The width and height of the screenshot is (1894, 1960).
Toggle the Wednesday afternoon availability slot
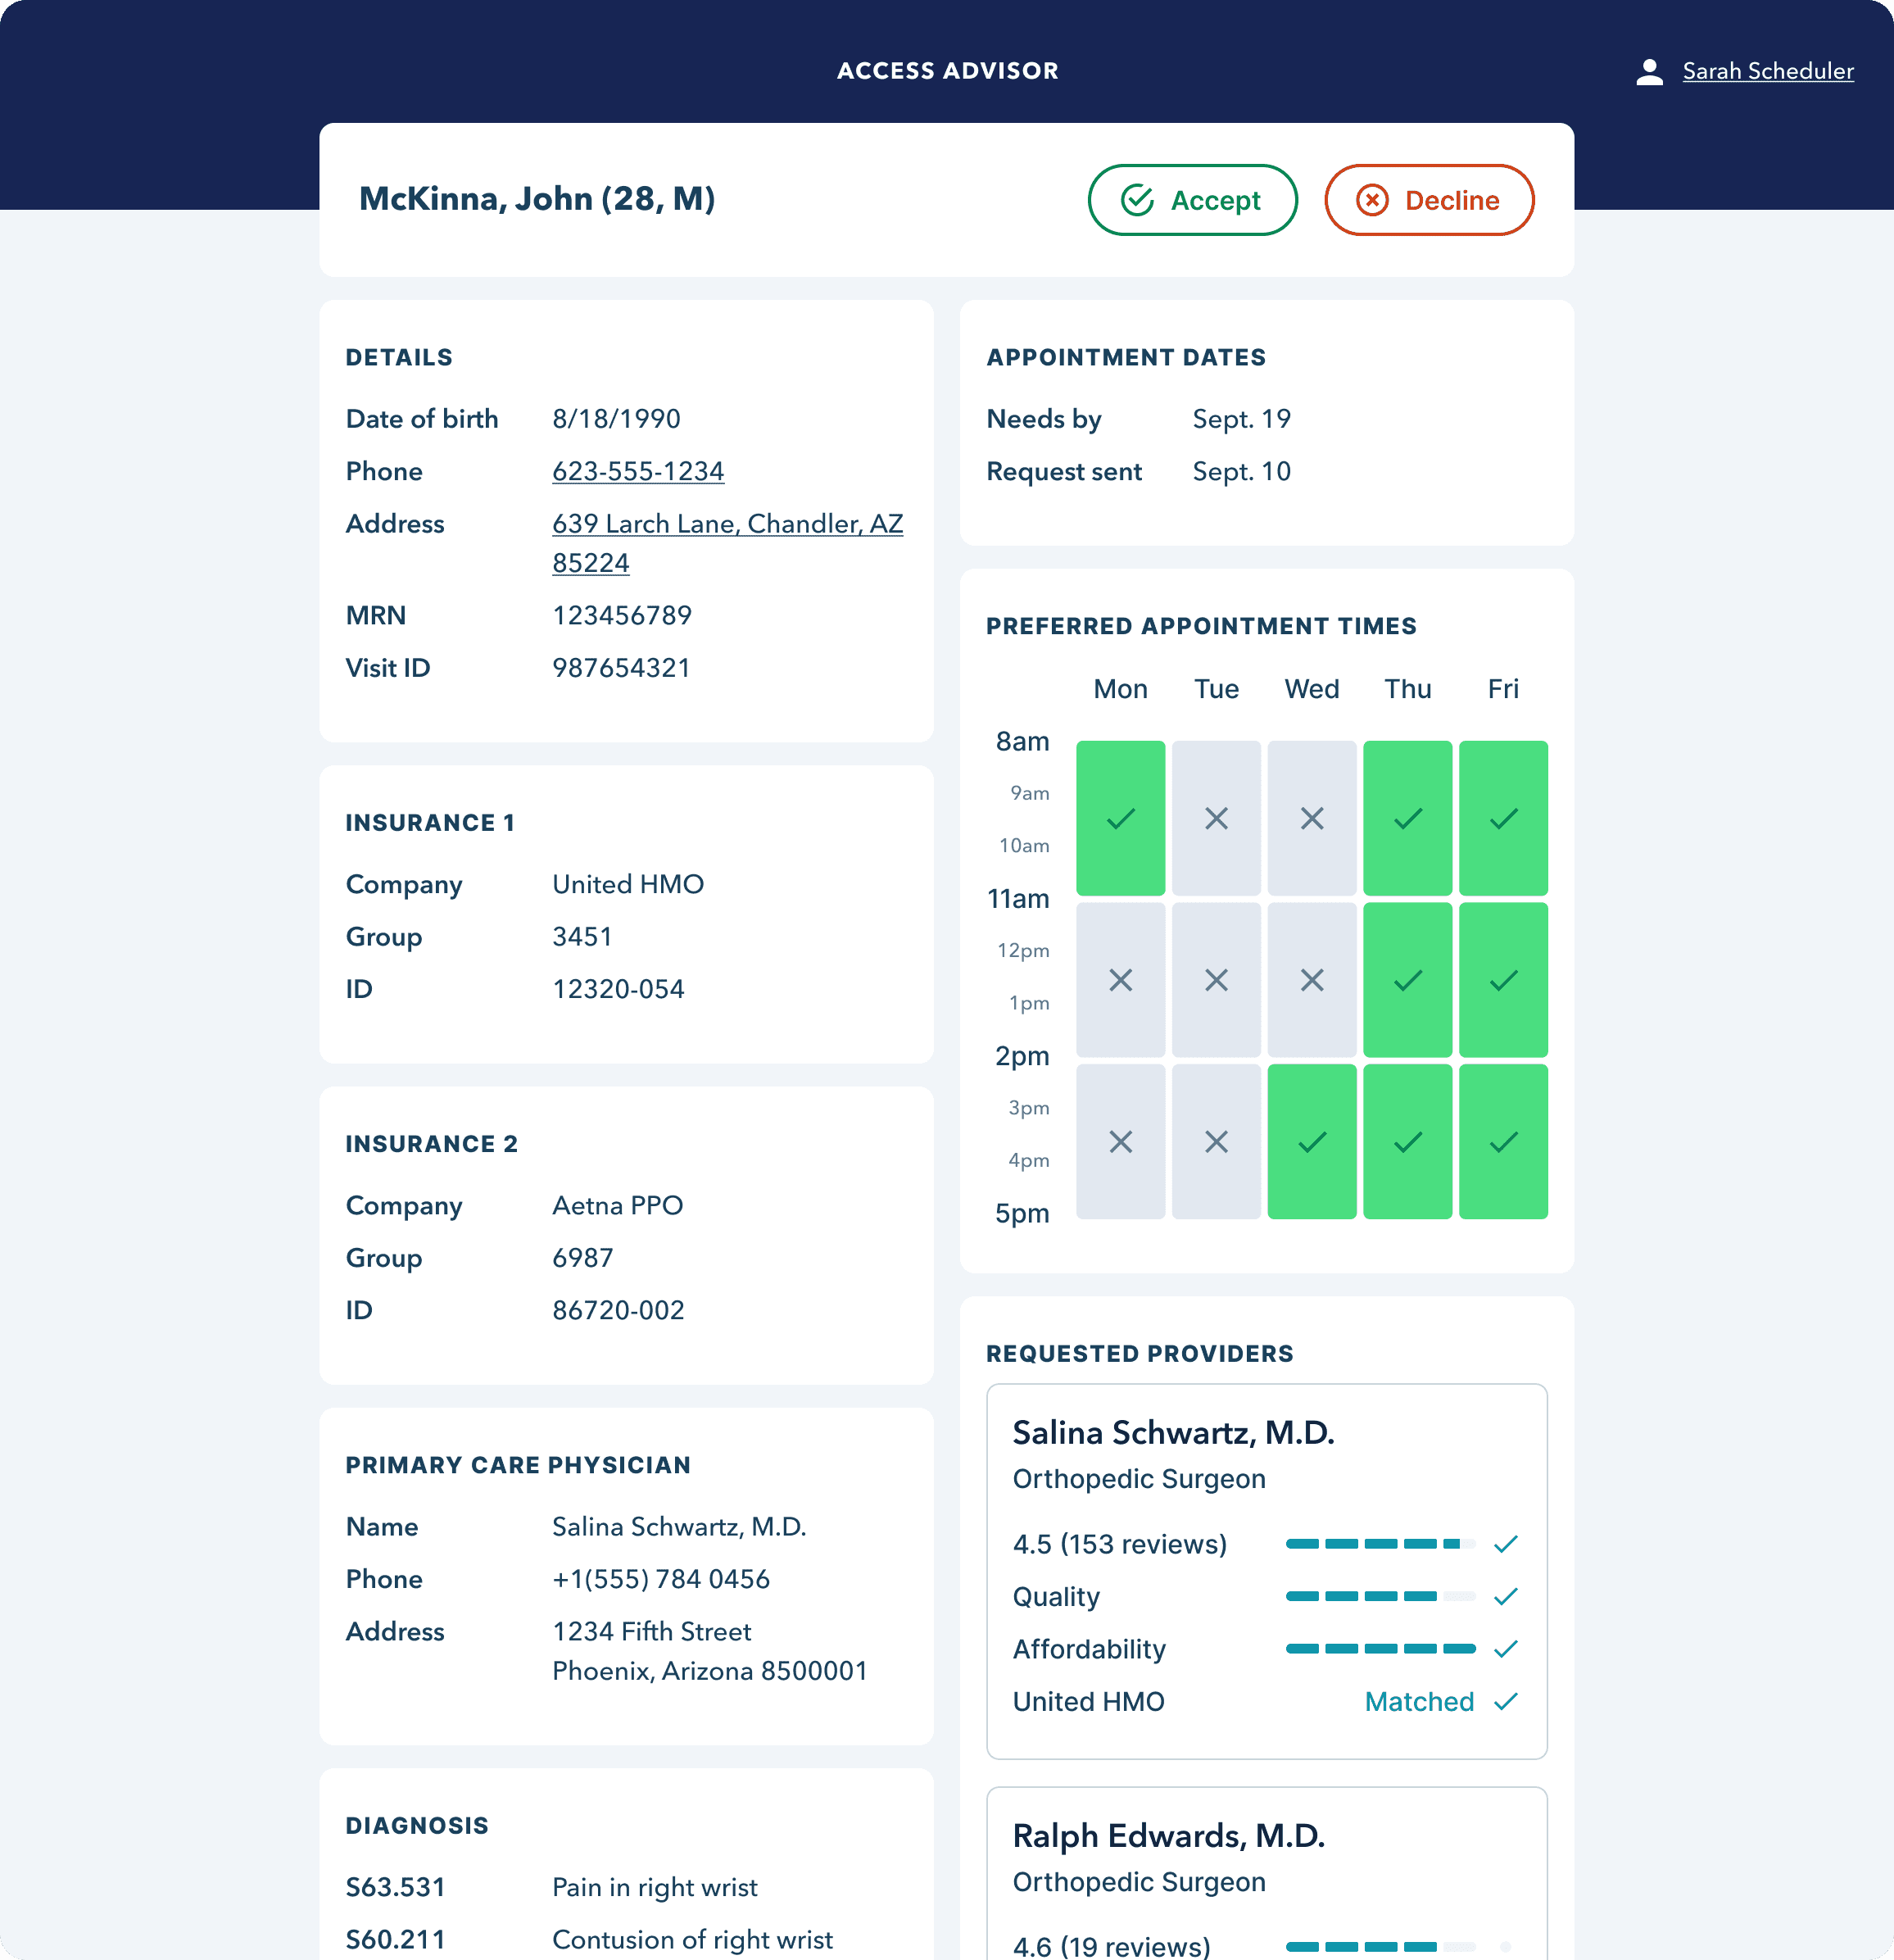(1312, 1141)
